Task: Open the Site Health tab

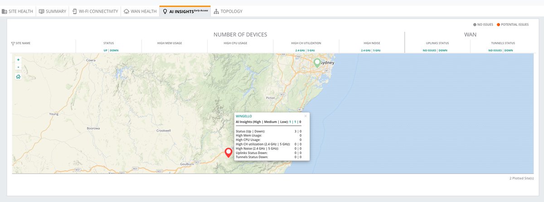Action: tap(18, 11)
